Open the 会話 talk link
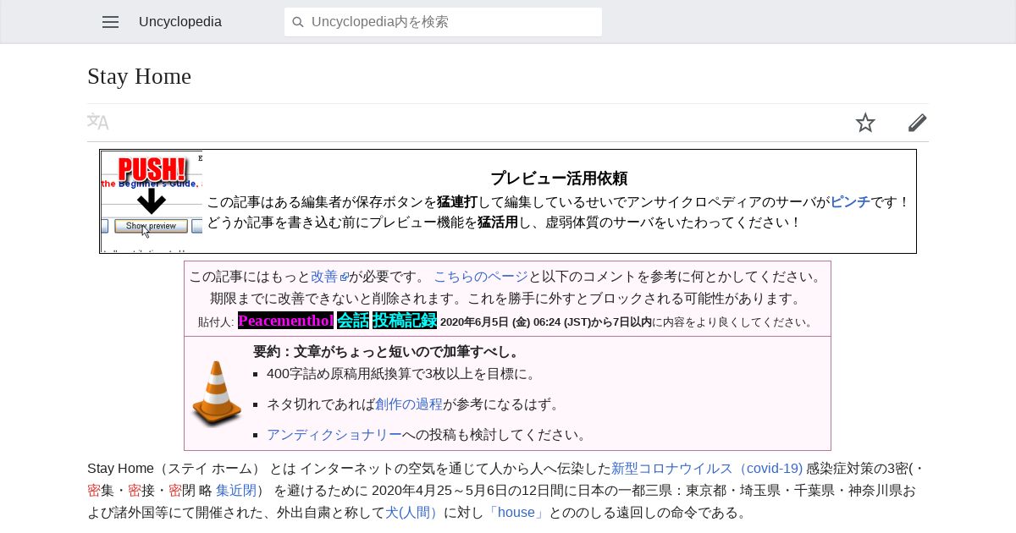This screenshot has height=533, width=1016. 353,321
